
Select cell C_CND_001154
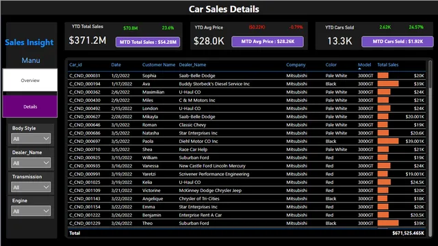[x=85, y=206]
